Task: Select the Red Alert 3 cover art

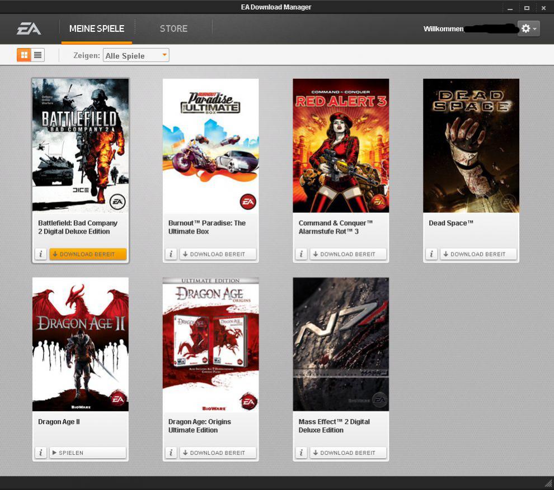Action: (341, 145)
